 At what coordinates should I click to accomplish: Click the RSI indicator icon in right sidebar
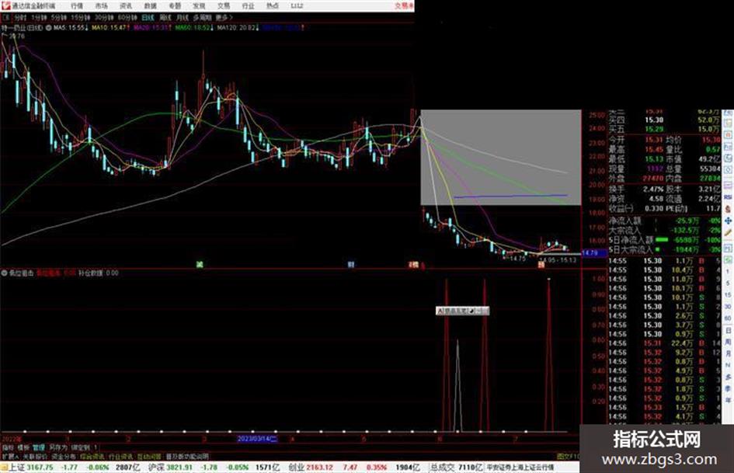click(728, 197)
